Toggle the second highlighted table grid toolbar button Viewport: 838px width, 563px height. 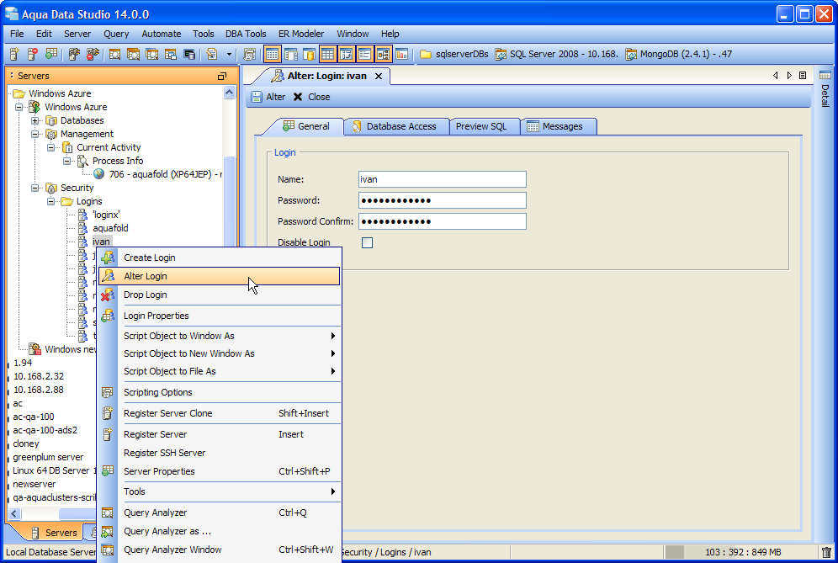tap(327, 54)
